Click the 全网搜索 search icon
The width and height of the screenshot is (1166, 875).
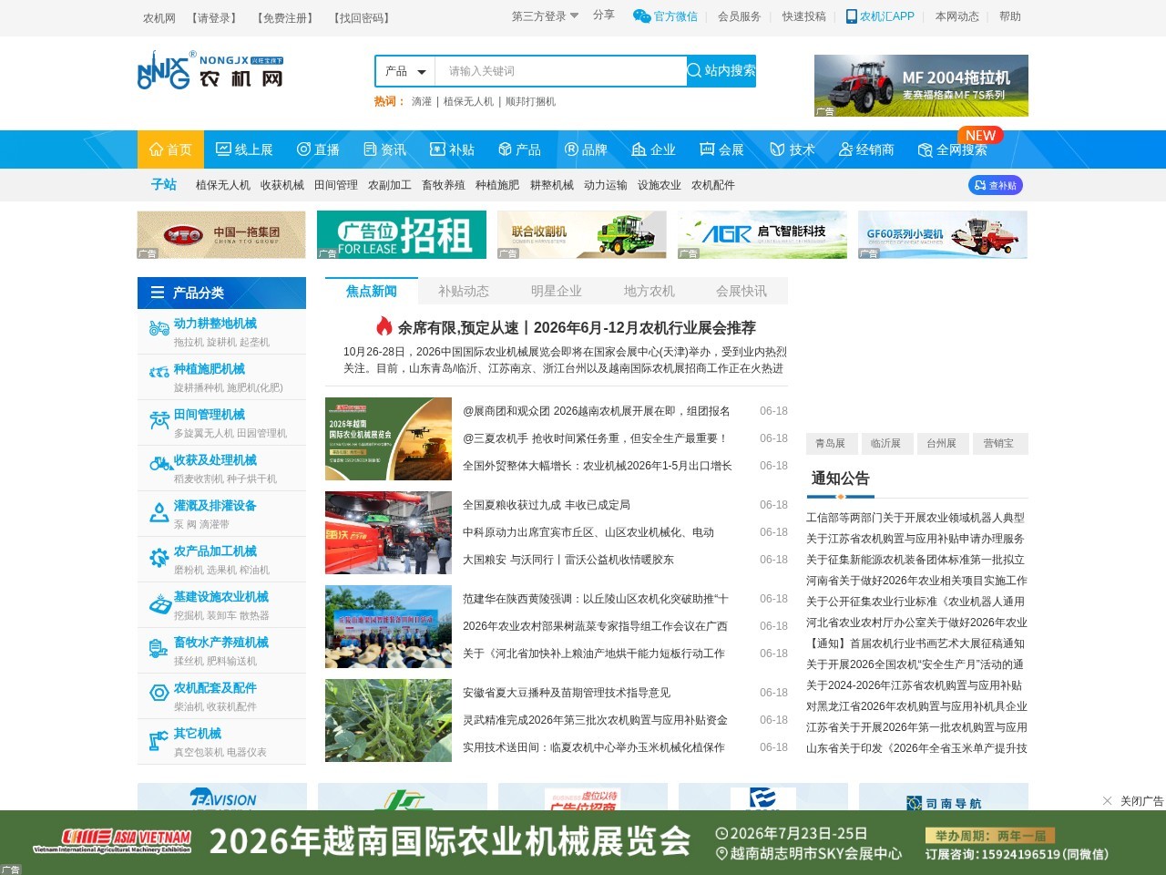926,149
